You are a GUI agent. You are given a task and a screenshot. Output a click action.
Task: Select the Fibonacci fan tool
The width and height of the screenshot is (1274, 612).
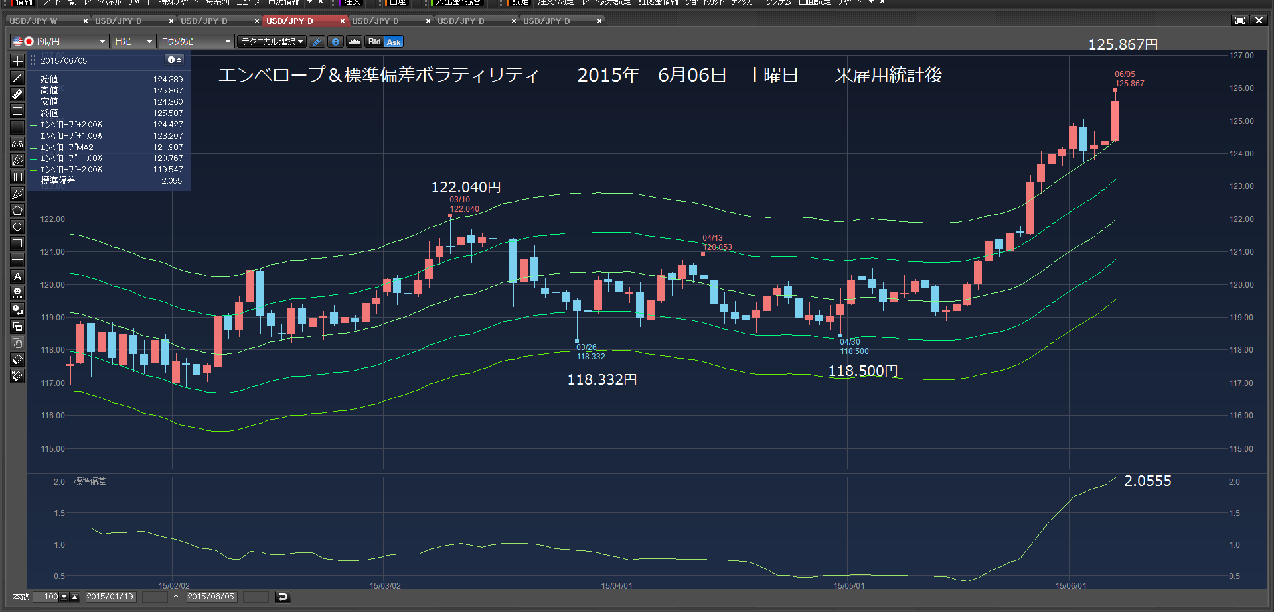pyautogui.click(x=17, y=160)
